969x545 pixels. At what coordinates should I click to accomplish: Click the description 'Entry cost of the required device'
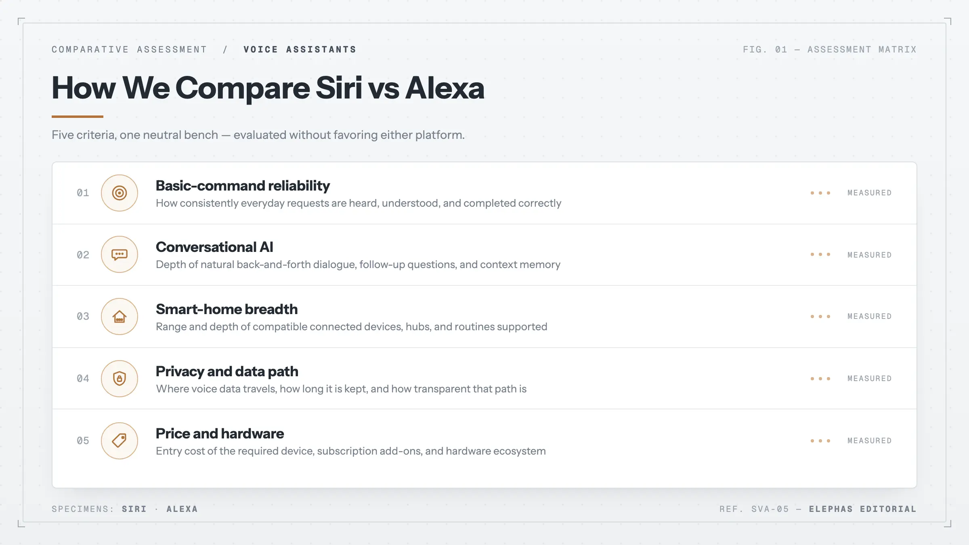pyautogui.click(x=351, y=451)
